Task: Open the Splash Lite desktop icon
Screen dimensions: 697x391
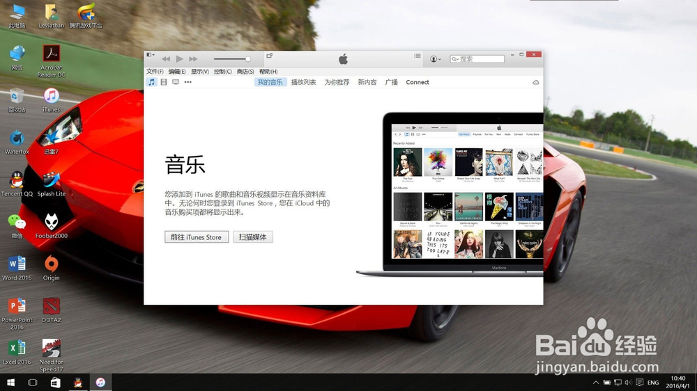Action: click(51, 184)
